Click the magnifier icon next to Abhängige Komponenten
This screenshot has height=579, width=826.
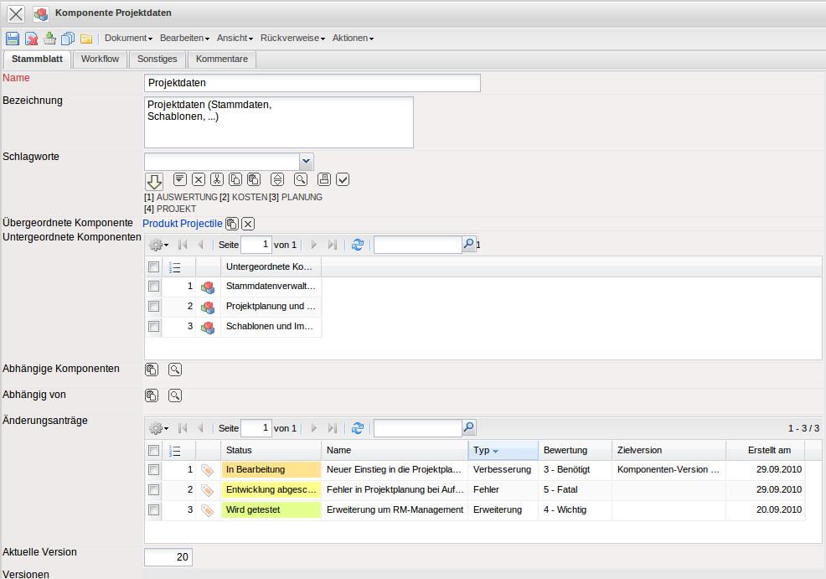(x=175, y=370)
